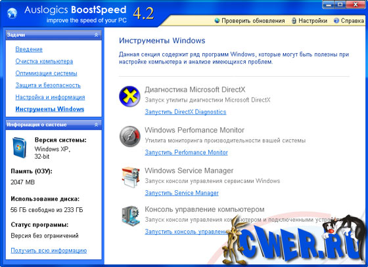Click Запустить консоль управления link

(x=186, y=232)
